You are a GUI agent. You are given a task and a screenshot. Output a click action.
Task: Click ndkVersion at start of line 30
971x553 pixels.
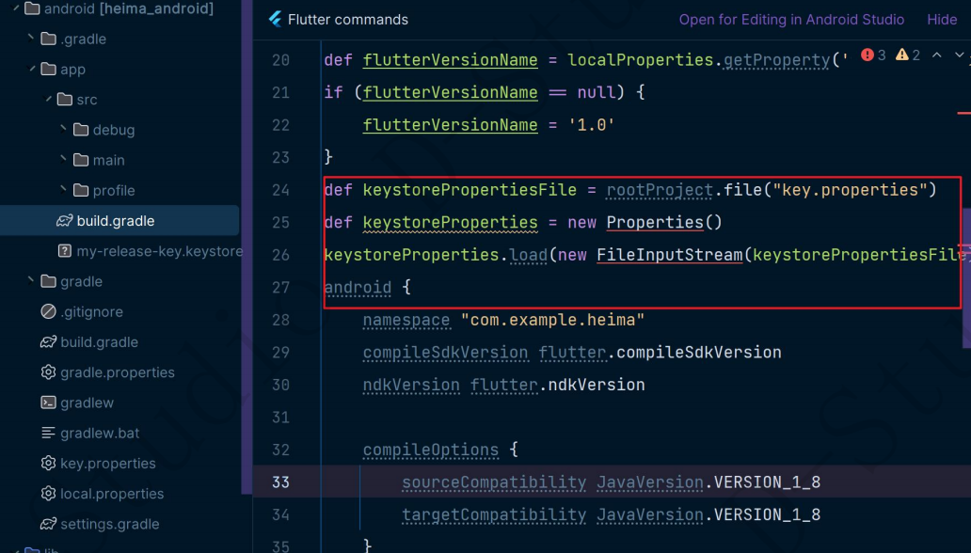pos(411,386)
